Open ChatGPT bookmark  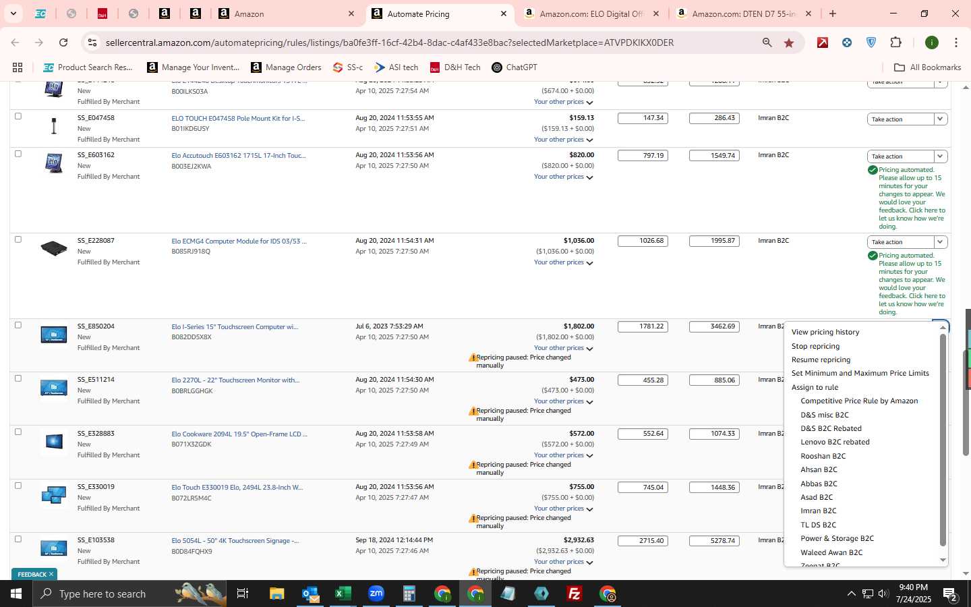(514, 67)
